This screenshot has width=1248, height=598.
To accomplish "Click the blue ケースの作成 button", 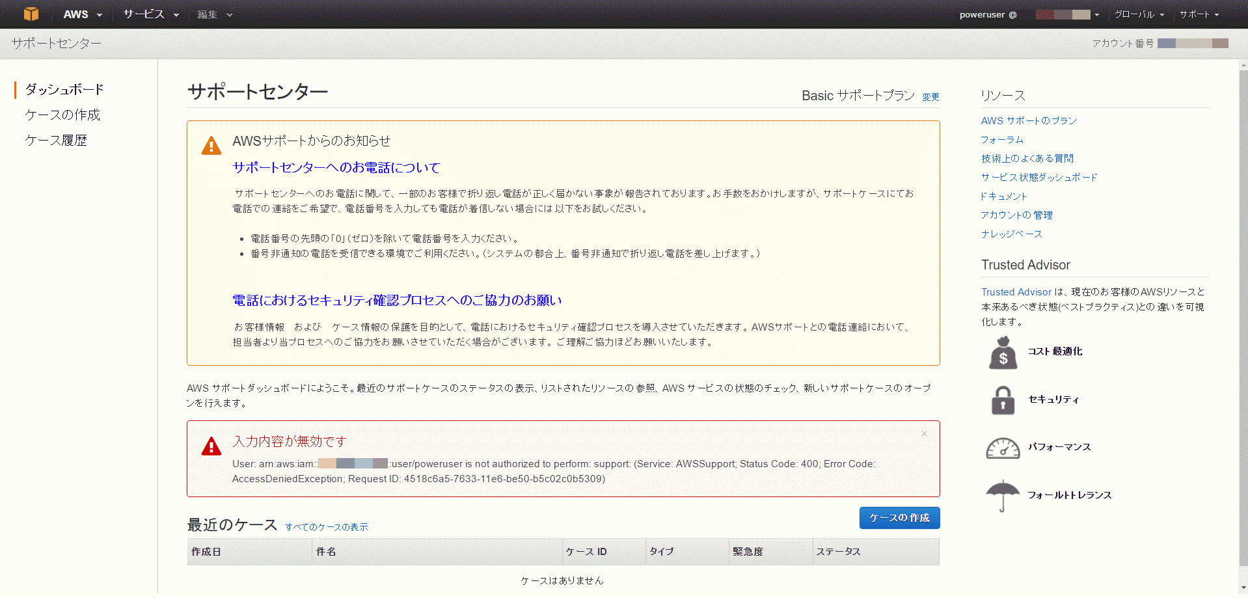I will (x=899, y=518).
